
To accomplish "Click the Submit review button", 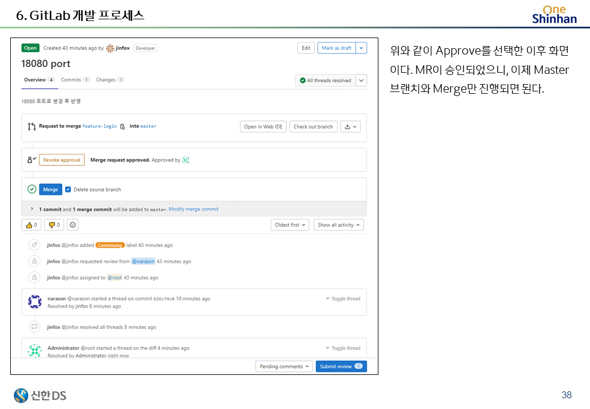I will coord(342,366).
